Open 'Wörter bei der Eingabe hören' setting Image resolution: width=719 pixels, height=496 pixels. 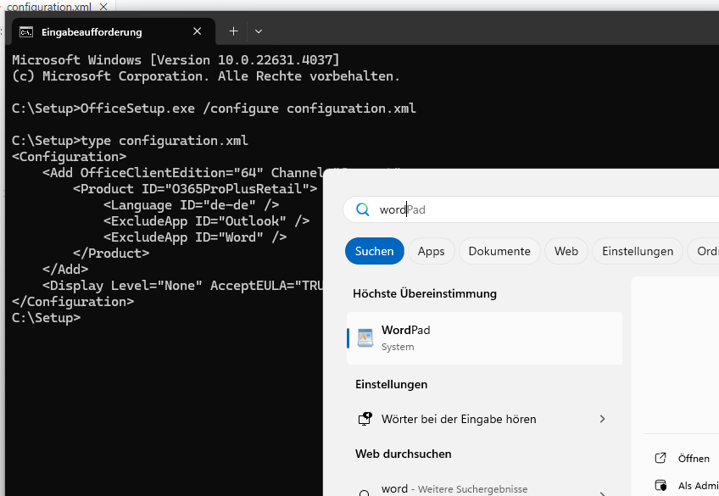[x=485, y=419]
